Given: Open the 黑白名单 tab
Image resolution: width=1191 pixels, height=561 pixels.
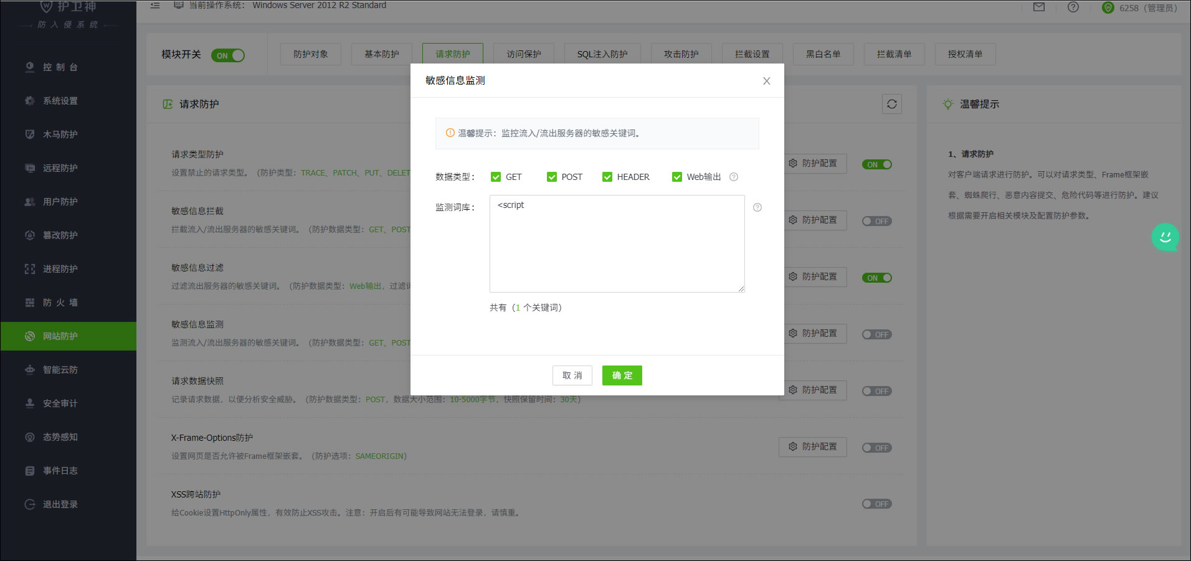Looking at the screenshot, I should point(823,54).
